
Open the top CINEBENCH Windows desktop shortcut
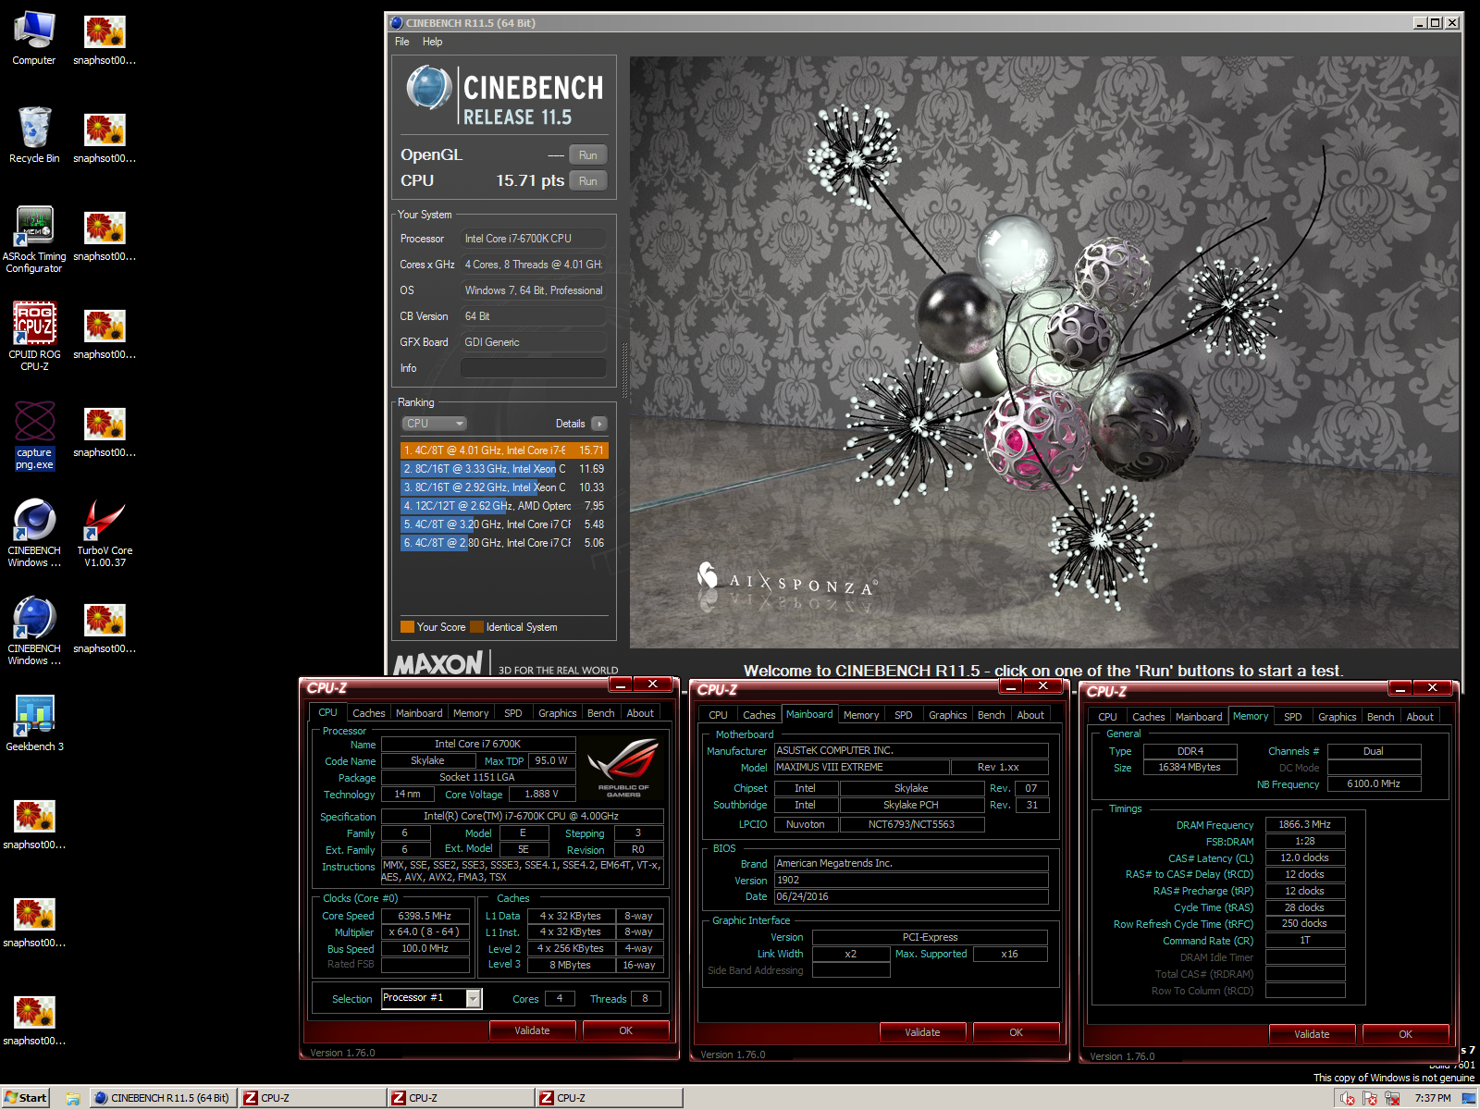[x=34, y=533]
